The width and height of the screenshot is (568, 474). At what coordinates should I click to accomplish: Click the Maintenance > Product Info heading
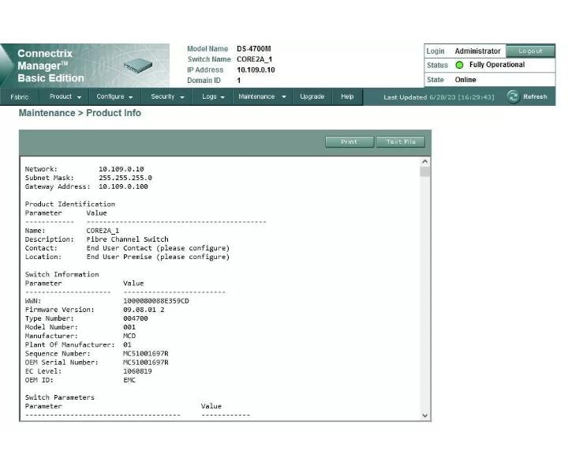coord(80,113)
